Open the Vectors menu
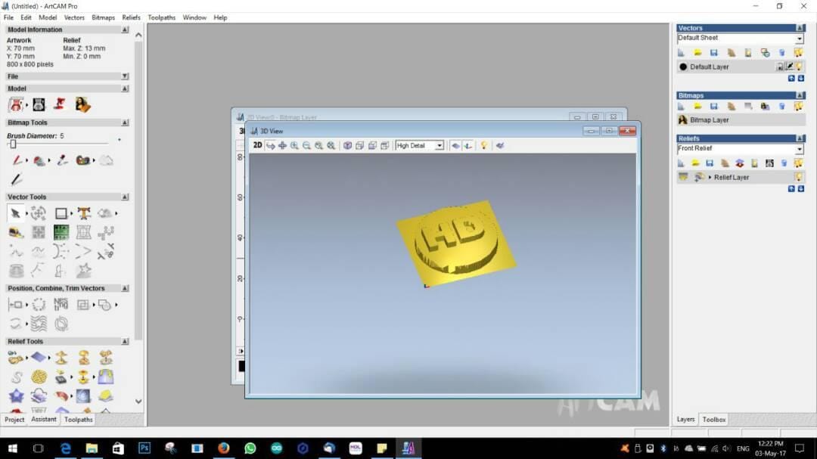Screen dimensions: 817x459 [x=74, y=17]
